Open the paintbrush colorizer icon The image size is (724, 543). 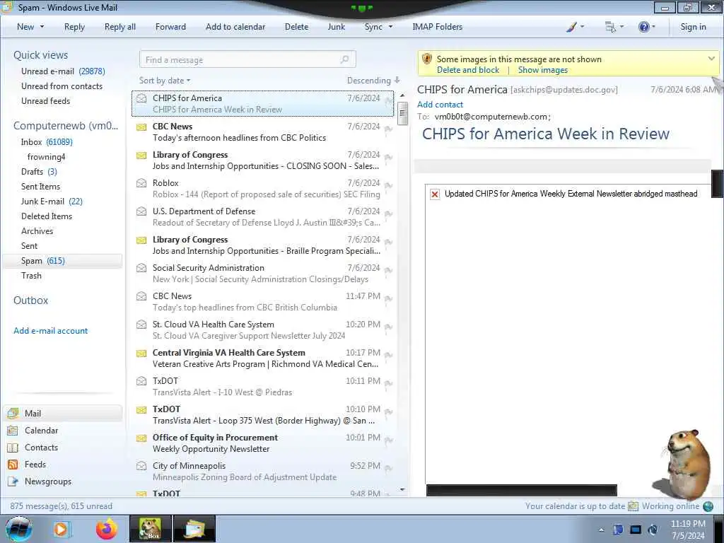[x=571, y=27]
